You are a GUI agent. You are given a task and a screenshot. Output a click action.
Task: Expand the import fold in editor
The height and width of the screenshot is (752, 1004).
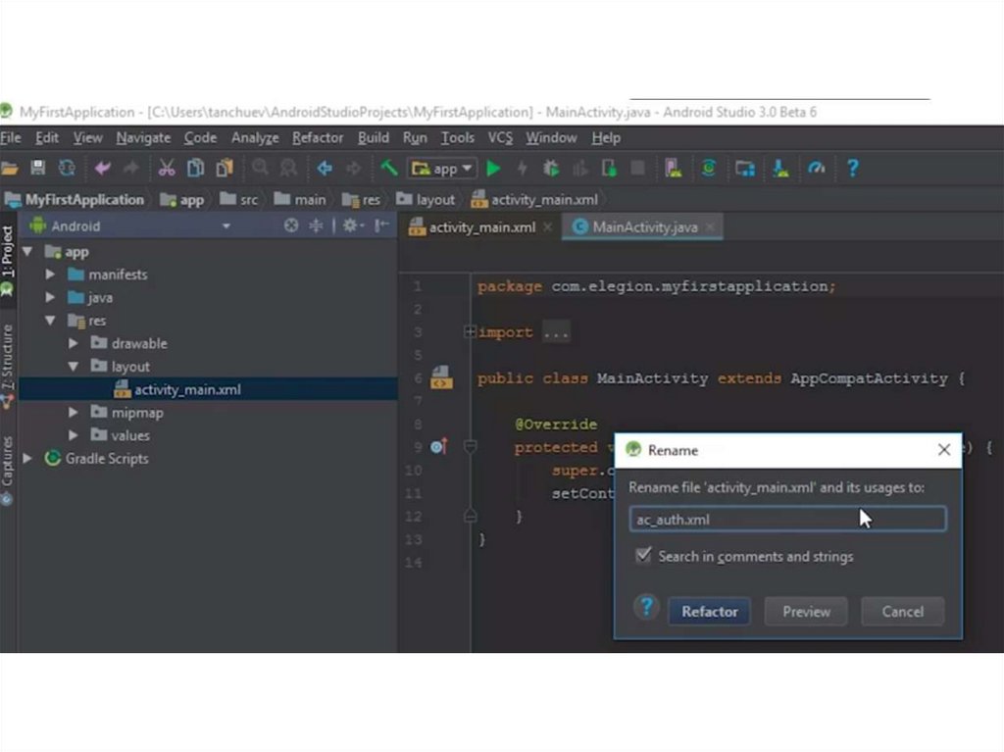coord(470,332)
